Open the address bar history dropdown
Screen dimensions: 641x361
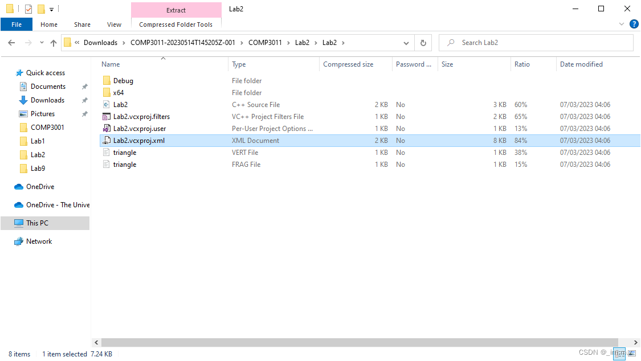[406, 42]
